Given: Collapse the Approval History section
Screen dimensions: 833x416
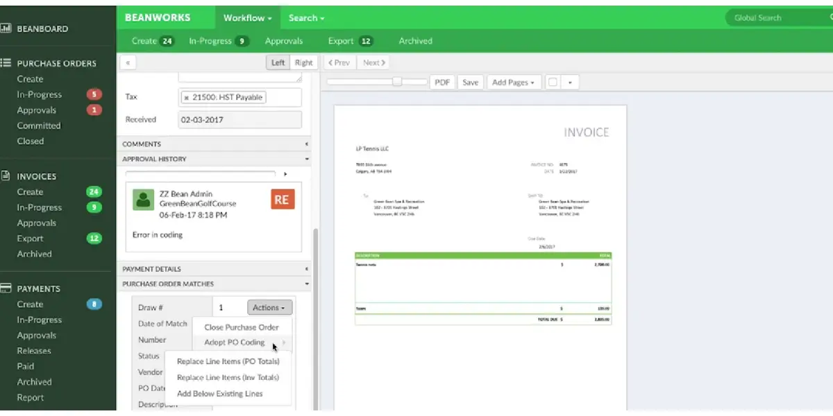Looking at the screenshot, I should pos(214,159).
